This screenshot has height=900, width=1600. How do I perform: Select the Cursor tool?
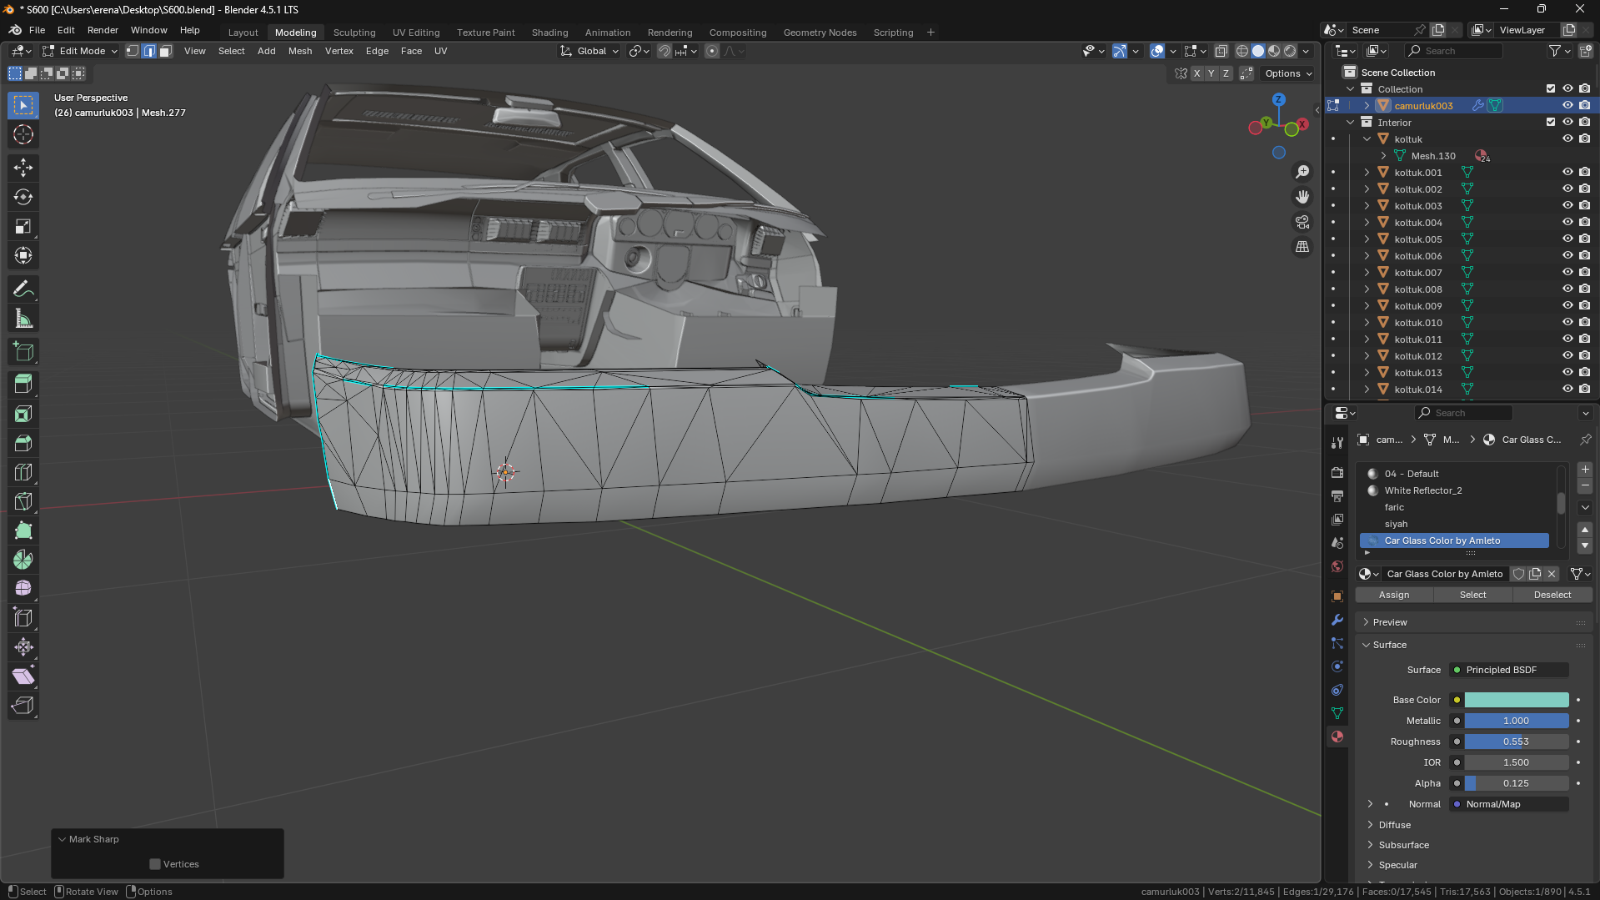pos(23,134)
